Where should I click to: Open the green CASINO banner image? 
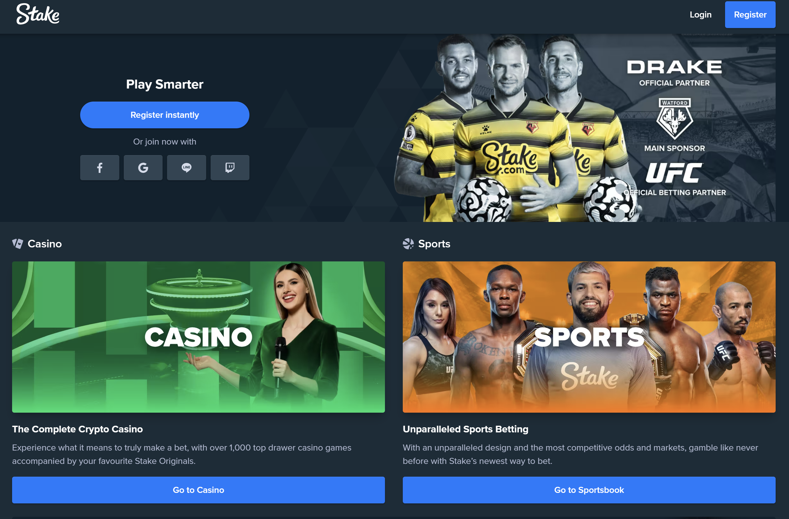[198, 337]
